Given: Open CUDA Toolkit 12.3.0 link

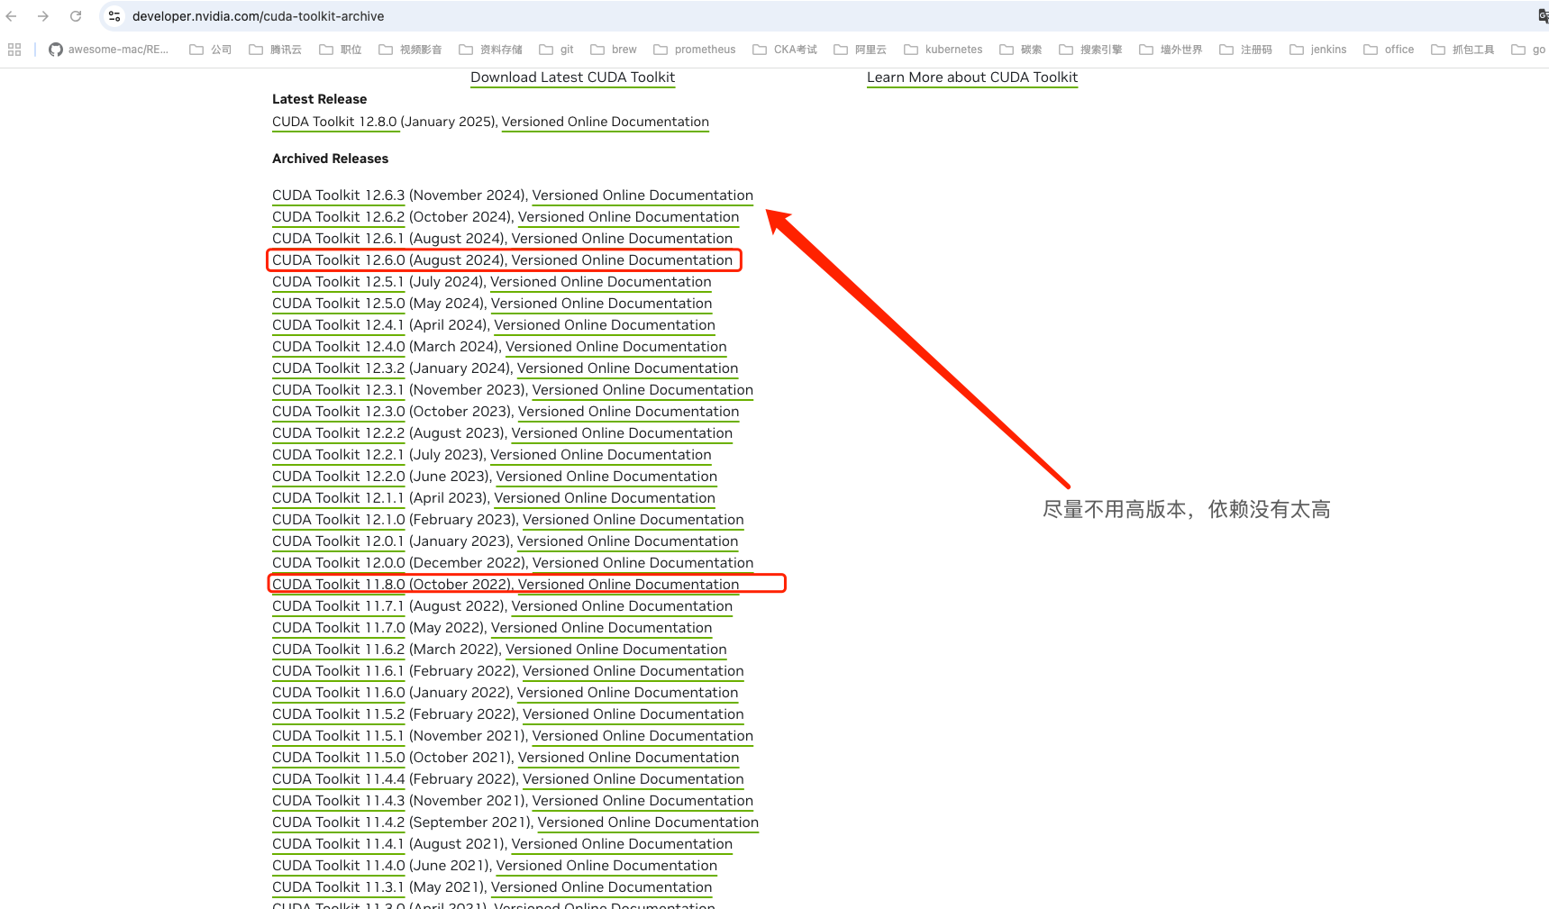Looking at the screenshot, I should [339, 412].
